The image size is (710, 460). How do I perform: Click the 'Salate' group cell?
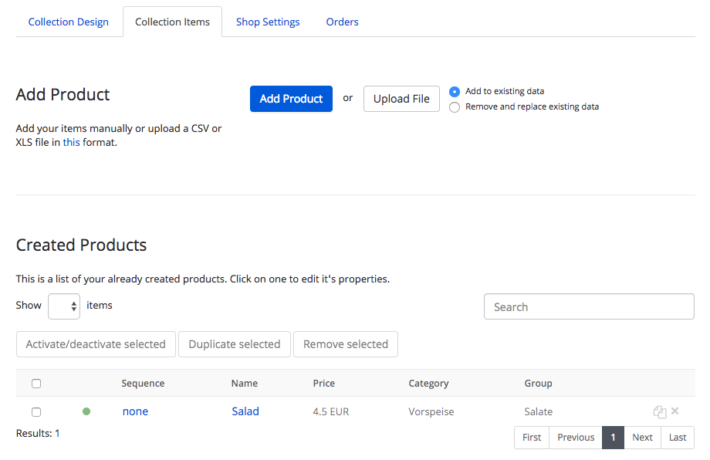click(x=539, y=412)
